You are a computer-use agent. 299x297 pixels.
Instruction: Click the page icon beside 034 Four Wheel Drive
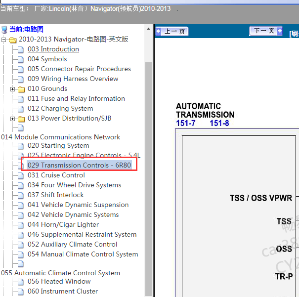[21, 185]
